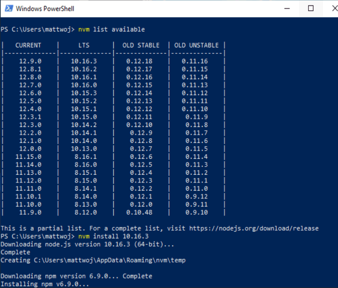Select old unstable version 0.11.0

(197, 189)
